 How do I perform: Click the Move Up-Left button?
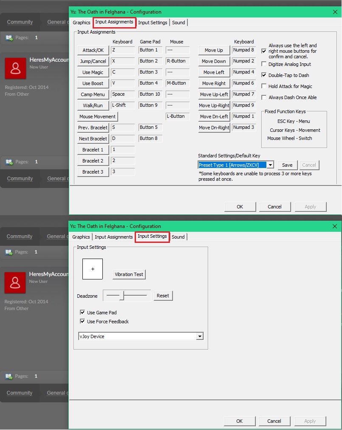pos(214,94)
